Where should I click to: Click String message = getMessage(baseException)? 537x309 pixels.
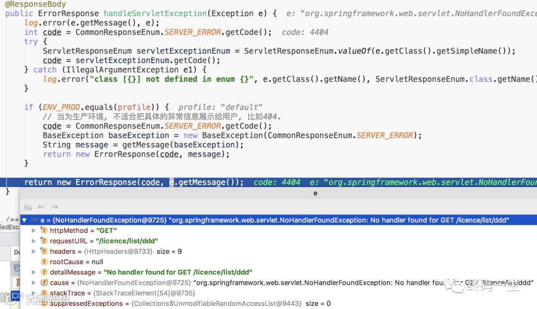click(143, 145)
